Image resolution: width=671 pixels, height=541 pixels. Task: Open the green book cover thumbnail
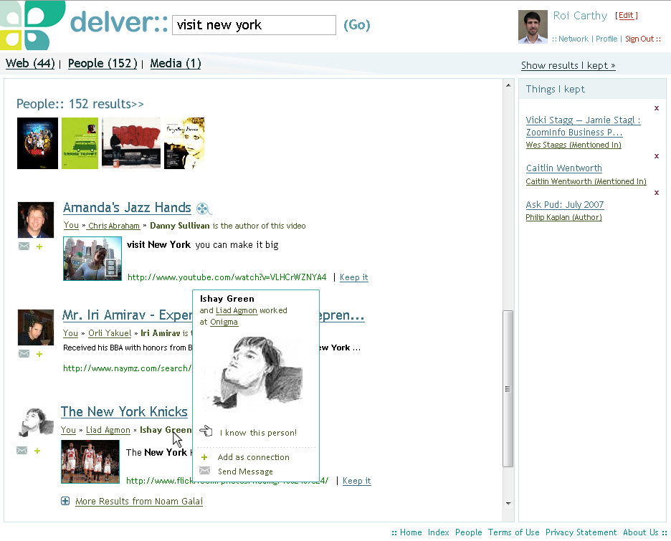point(80,143)
